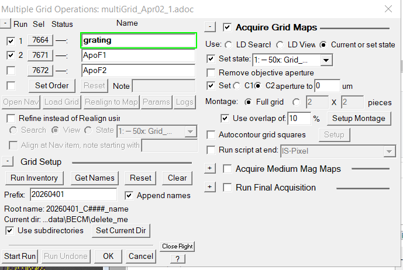Close the Multiple Grid Operations dialog
403x270 pixels.
click(x=388, y=9)
